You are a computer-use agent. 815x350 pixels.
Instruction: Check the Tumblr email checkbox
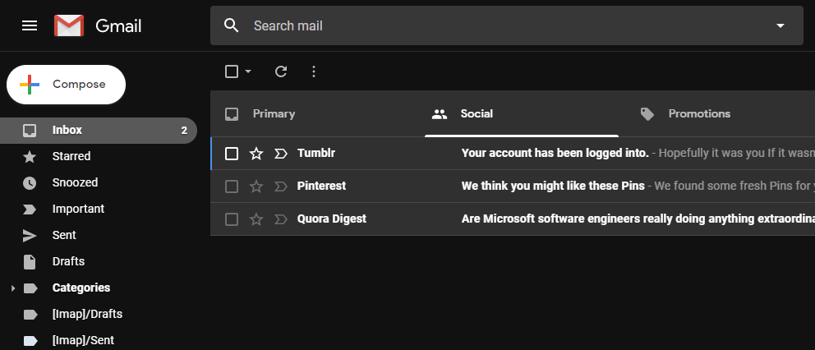pos(232,154)
